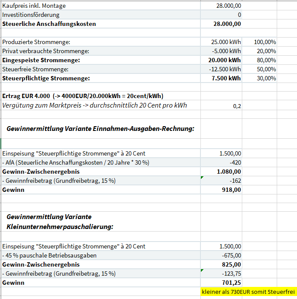Select 'Privat verbrauchte Strommenge:' cell
Screen dimensions: 297x299
click(x=100, y=51)
